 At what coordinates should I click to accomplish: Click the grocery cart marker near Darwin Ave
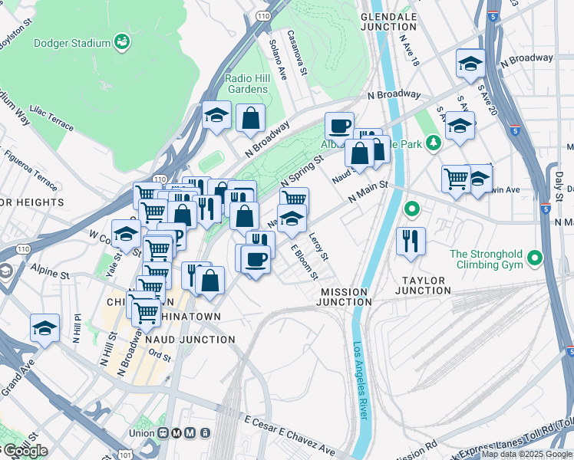click(456, 179)
